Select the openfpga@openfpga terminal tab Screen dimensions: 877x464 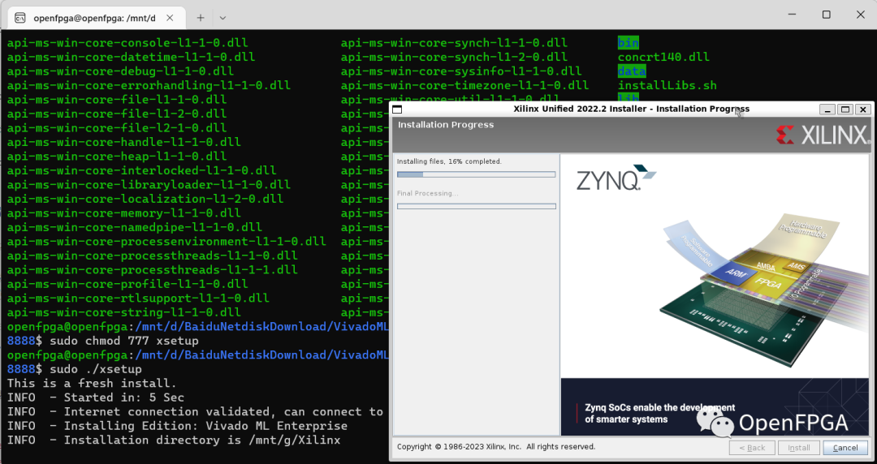point(94,18)
